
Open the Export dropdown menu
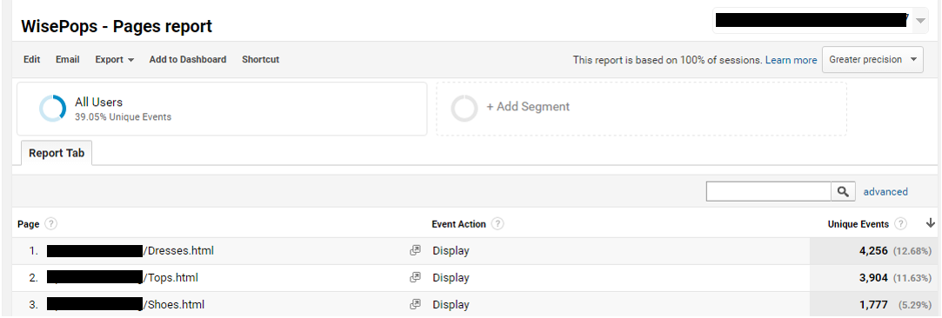(114, 59)
